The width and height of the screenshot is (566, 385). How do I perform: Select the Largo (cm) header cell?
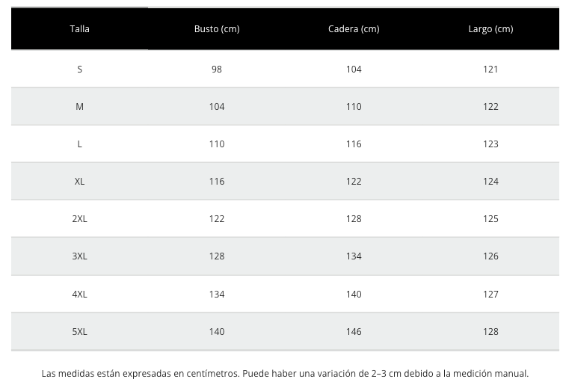490,29
